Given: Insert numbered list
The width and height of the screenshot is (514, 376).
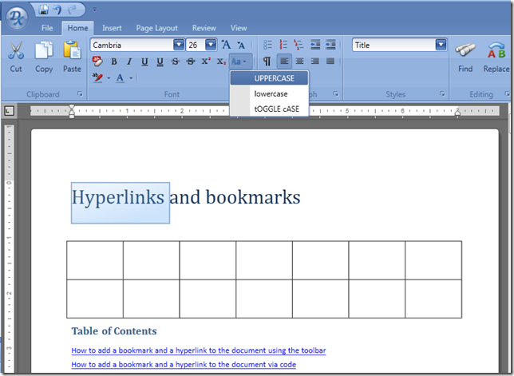Looking at the screenshot, I should pyautogui.click(x=283, y=45).
